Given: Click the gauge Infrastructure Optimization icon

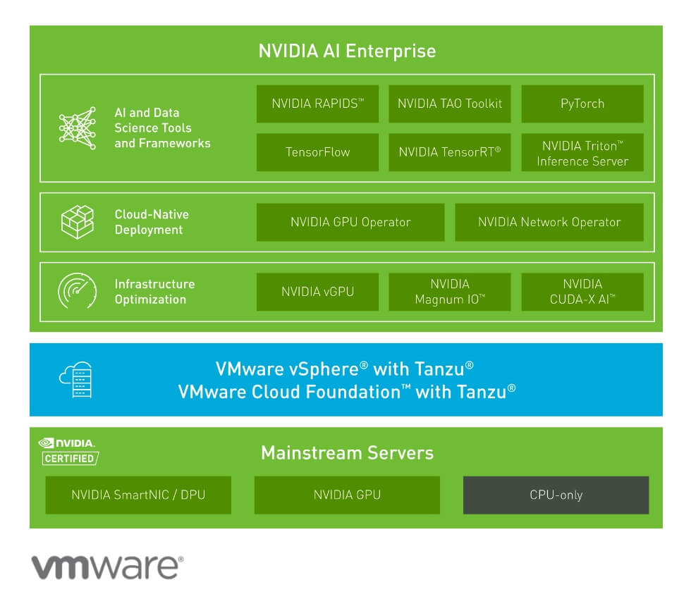Looking at the screenshot, I should (78, 291).
